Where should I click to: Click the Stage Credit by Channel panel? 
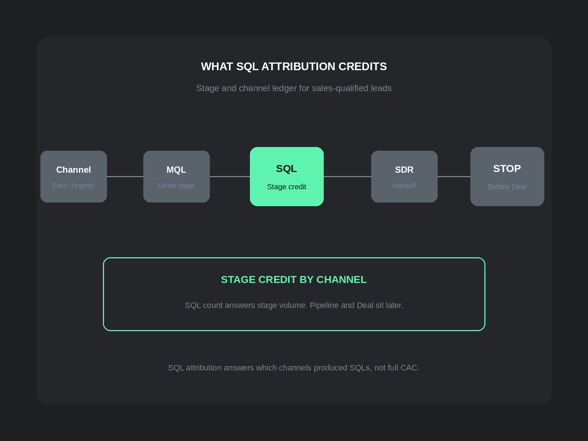click(x=294, y=294)
